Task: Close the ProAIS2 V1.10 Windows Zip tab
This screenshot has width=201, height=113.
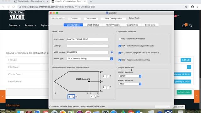Action: (x=85, y=1)
